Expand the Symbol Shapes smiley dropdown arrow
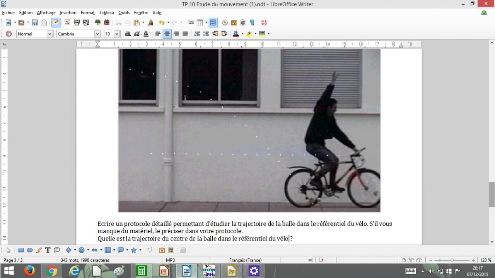Viewport: 495px width, 278px height. tap(88, 250)
